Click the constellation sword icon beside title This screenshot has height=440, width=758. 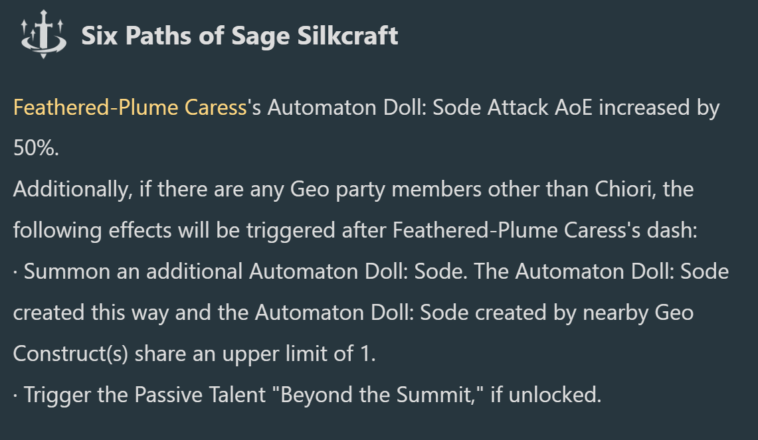coord(43,35)
